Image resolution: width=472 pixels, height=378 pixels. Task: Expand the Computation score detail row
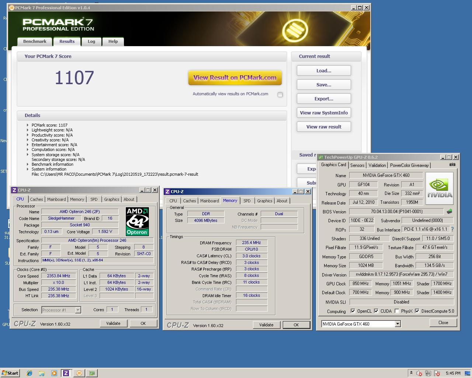(28, 150)
